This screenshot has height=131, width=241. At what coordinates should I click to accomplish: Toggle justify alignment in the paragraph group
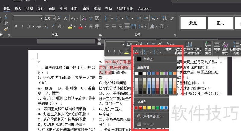(127, 26)
